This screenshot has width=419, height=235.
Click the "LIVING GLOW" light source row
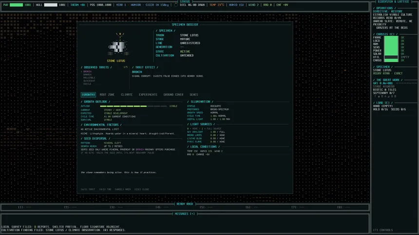(x=206, y=138)
